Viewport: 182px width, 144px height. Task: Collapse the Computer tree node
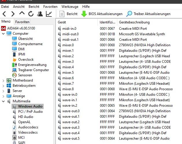[3, 34]
